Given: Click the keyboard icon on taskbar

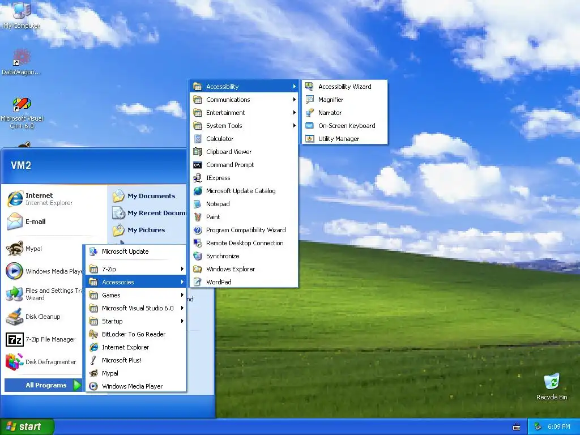Looking at the screenshot, I should 517,427.
